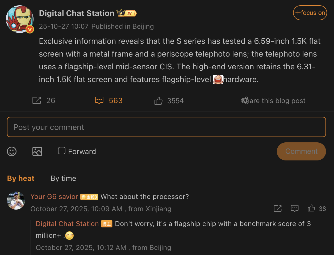Like the post with 3554 likes
This screenshot has width=334, height=255.
158,101
